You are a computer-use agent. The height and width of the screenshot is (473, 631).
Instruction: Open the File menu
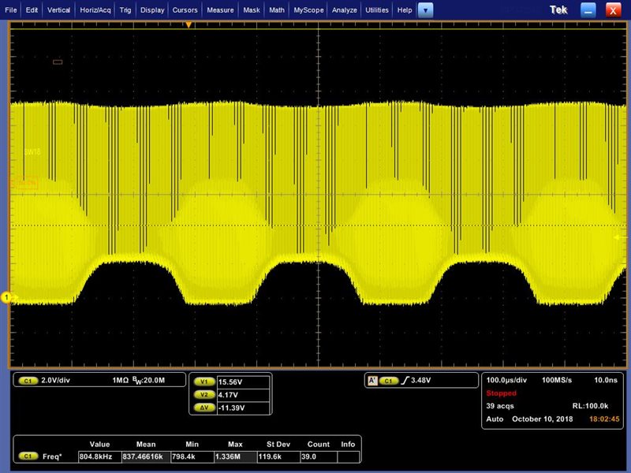coord(11,10)
